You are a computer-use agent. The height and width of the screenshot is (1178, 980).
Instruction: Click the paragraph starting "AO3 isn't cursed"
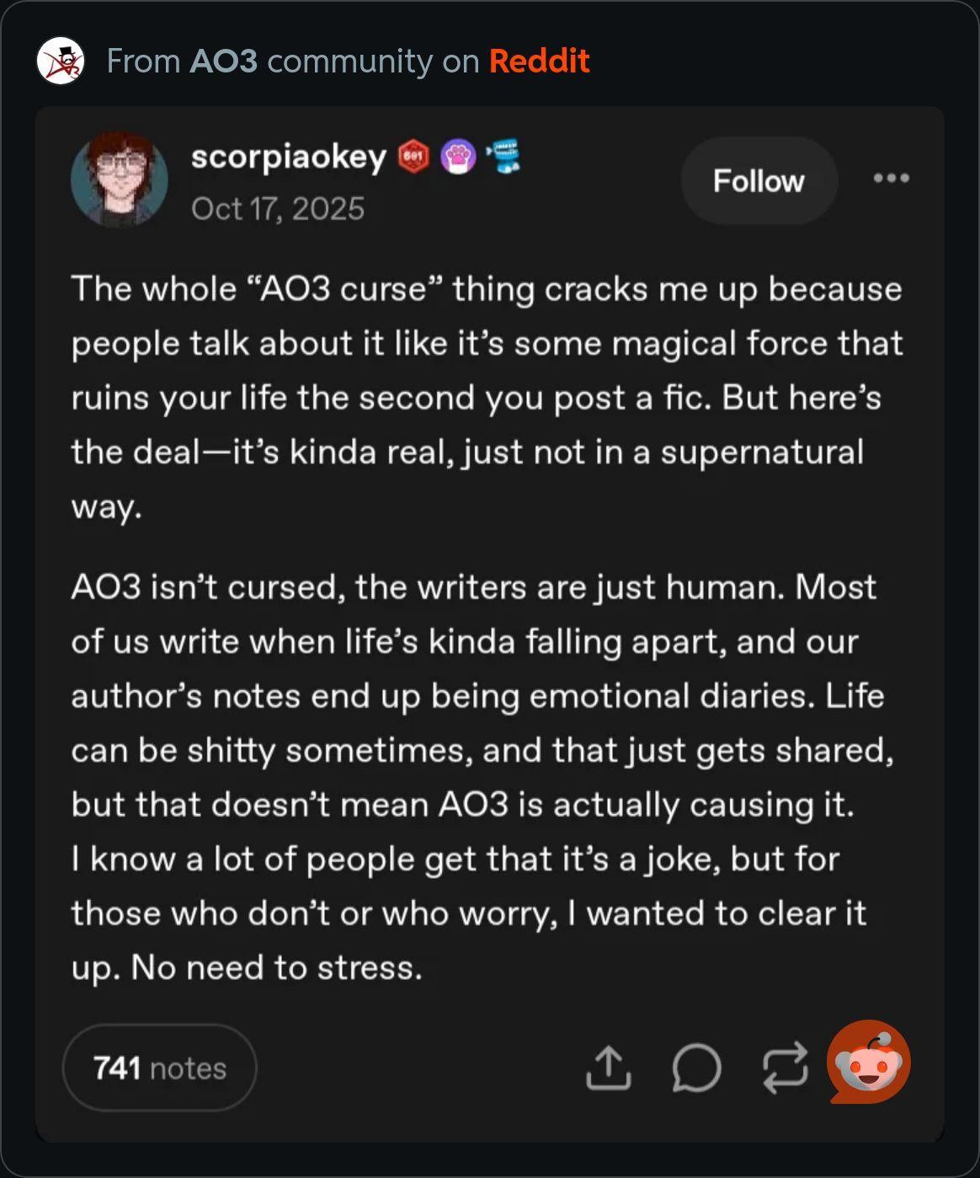tap(480, 695)
